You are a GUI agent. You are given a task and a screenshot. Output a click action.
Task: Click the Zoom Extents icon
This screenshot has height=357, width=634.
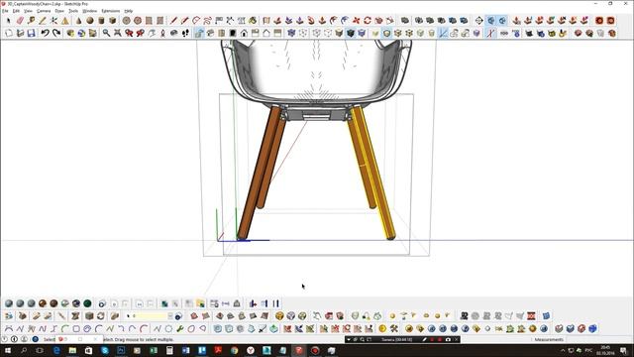[118, 33]
